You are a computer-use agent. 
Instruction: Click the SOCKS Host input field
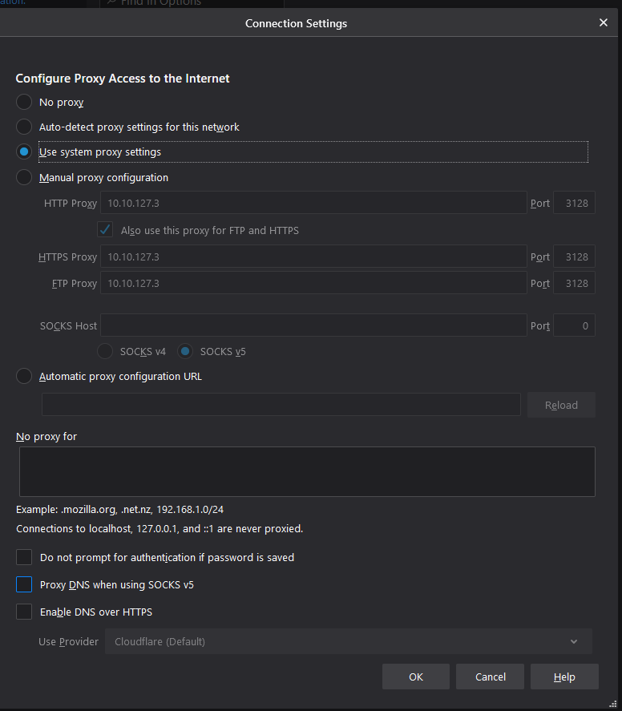(x=313, y=325)
